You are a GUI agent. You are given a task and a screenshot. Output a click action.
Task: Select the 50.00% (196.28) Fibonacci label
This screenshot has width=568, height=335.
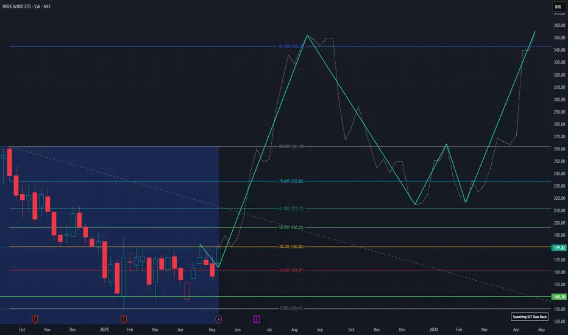[x=291, y=227]
